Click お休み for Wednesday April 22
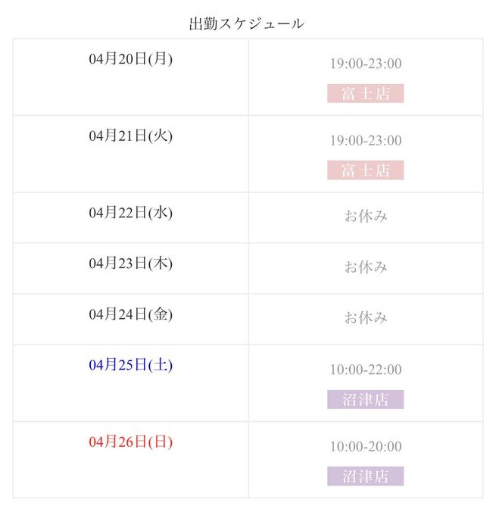Screen dimensions: 496x515 point(365,217)
